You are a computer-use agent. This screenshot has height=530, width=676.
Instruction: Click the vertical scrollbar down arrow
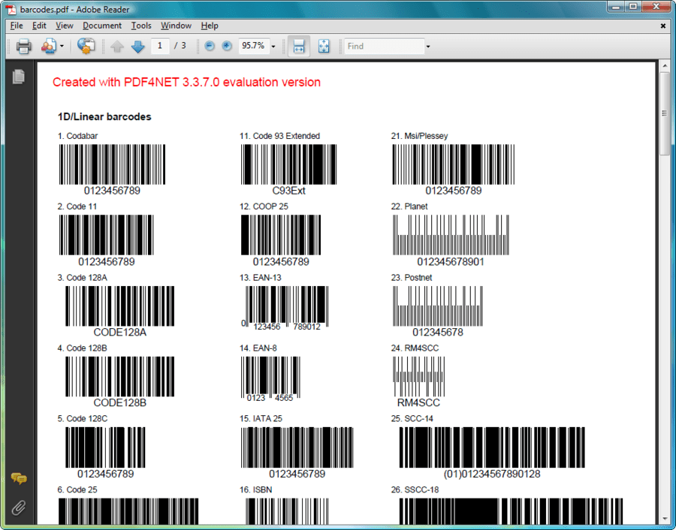click(x=665, y=518)
